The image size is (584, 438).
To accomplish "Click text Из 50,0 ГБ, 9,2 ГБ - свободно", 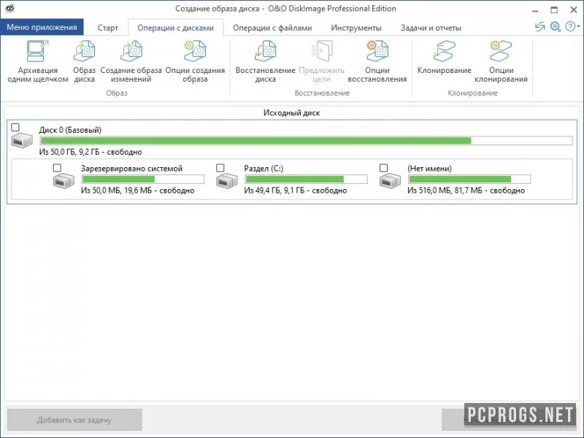I will [x=91, y=152].
